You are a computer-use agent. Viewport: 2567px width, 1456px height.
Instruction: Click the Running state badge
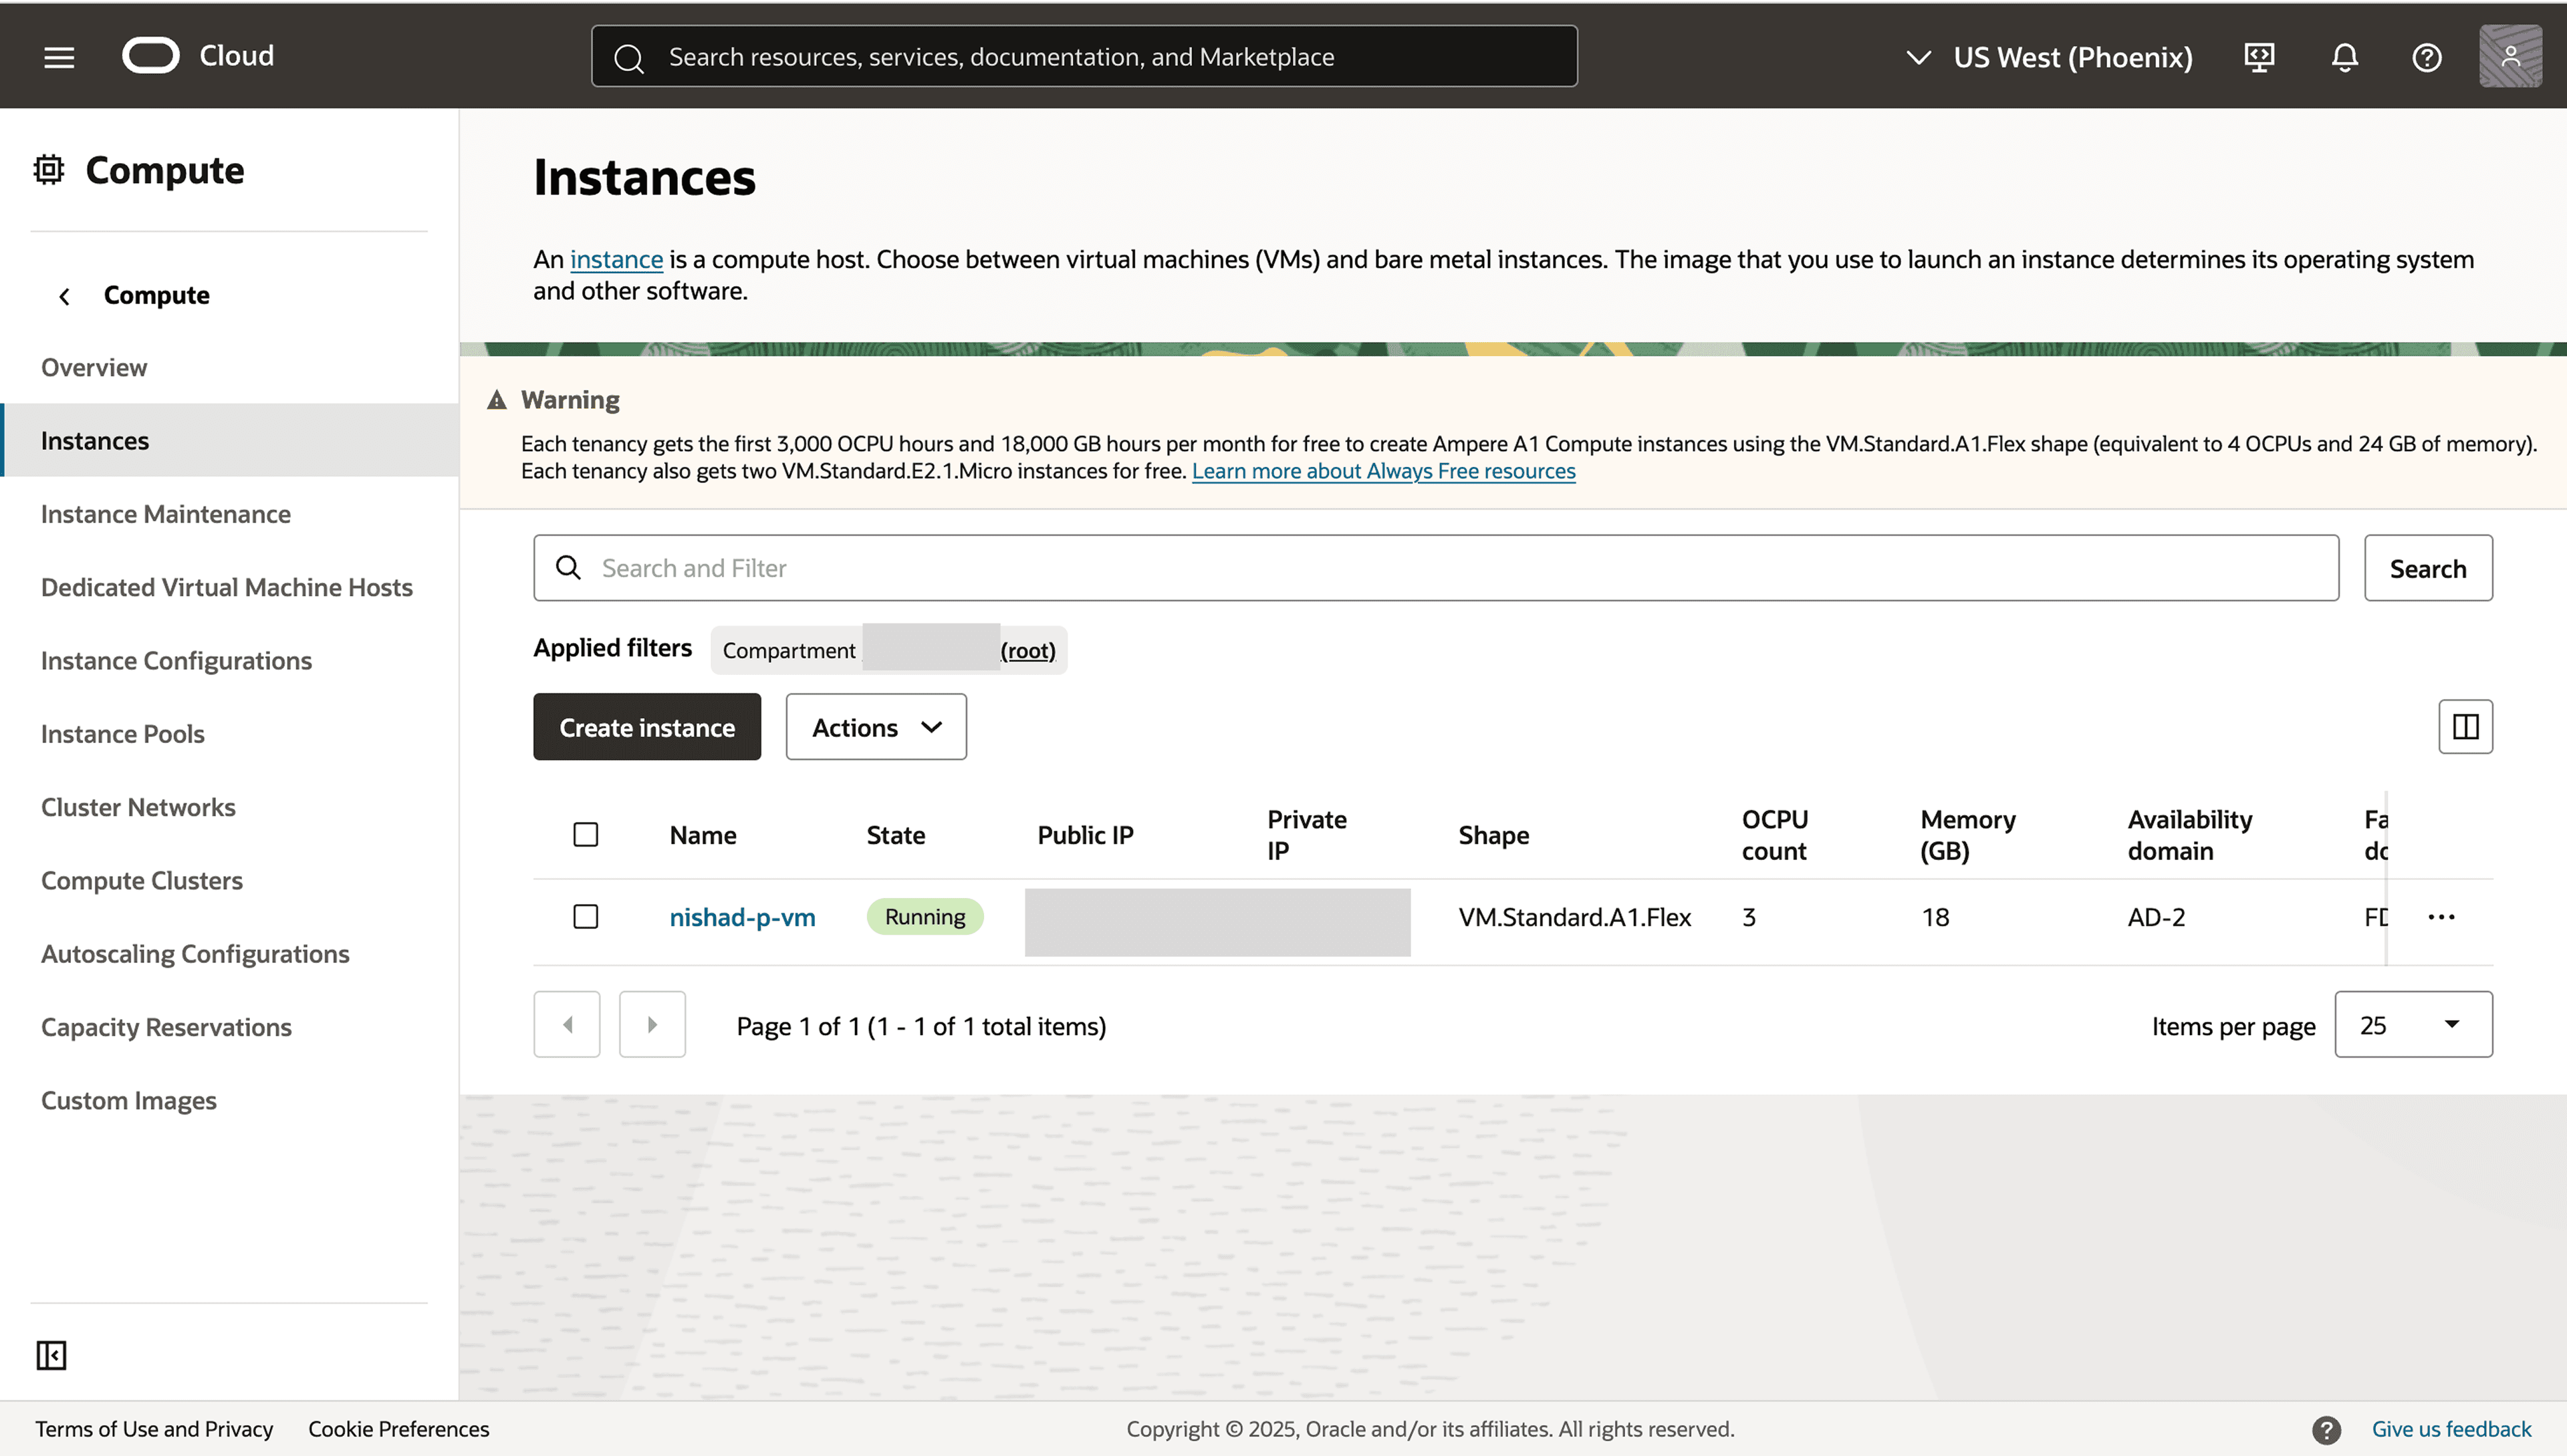click(925, 917)
